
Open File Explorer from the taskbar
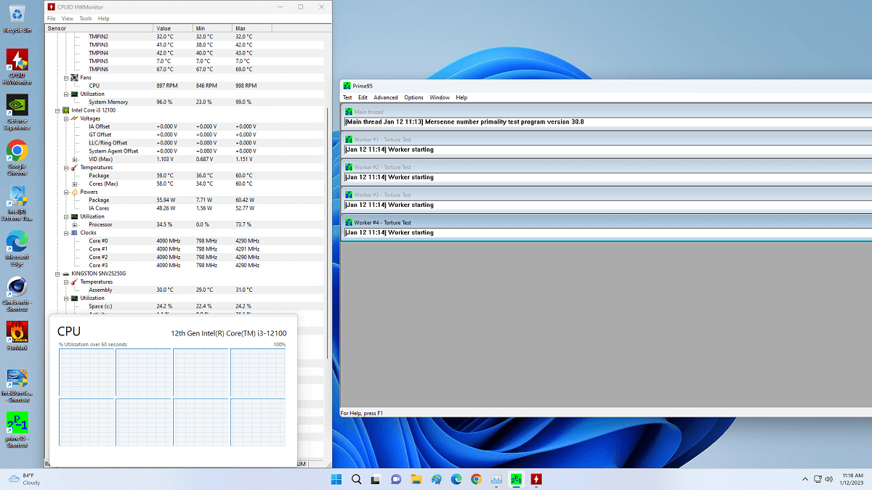tap(416, 479)
